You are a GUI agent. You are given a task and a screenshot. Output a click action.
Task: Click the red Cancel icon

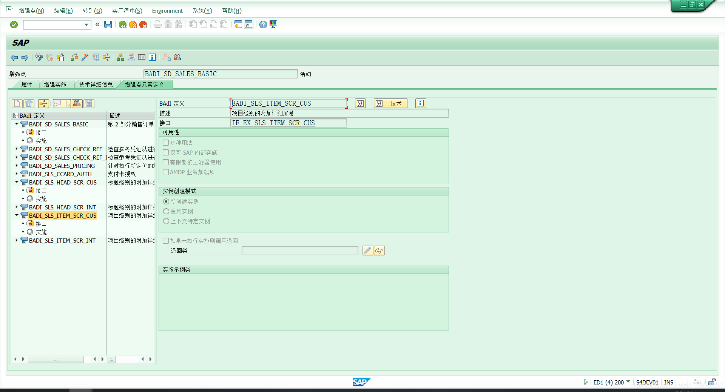(143, 25)
